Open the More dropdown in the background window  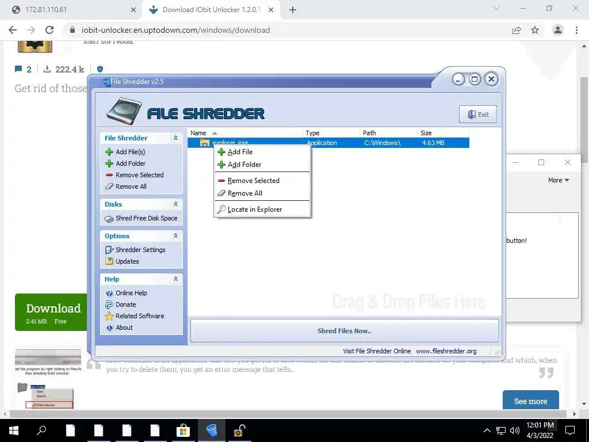pos(559,180)
